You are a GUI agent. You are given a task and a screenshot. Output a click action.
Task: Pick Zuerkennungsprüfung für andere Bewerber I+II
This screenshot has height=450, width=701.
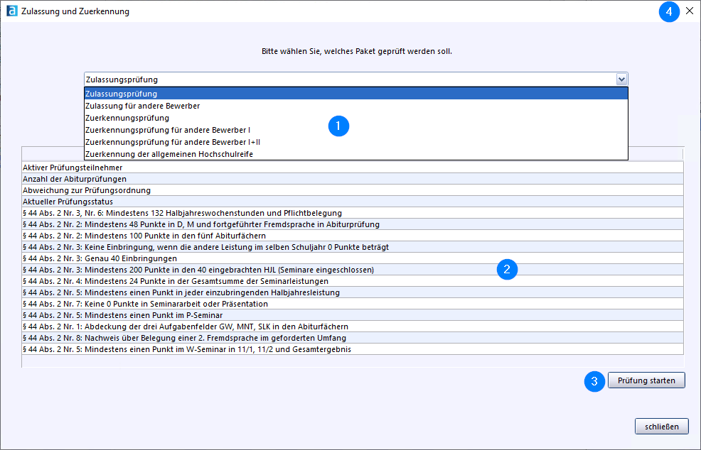click(x=356, y=142)
